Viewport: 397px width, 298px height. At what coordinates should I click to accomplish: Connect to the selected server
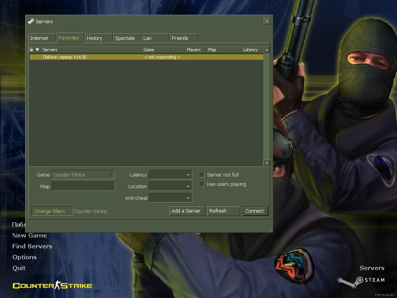(255, 211)
